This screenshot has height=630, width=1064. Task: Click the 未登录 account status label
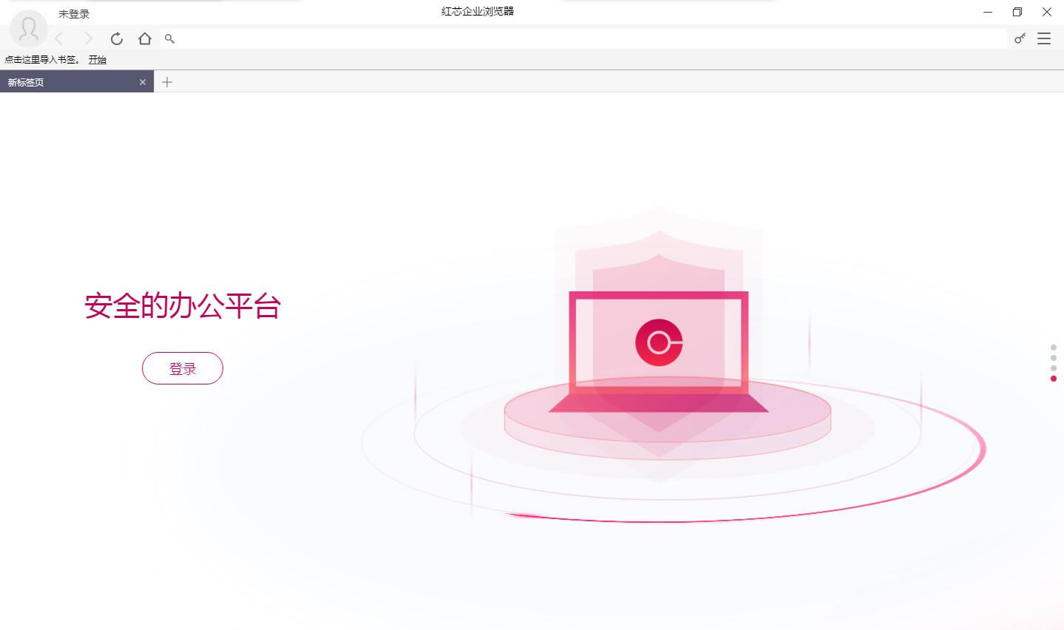click(x=74, y=14)
